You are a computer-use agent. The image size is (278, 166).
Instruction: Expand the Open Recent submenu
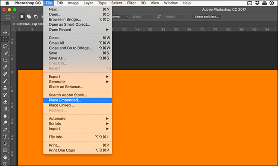pos(77,30)
